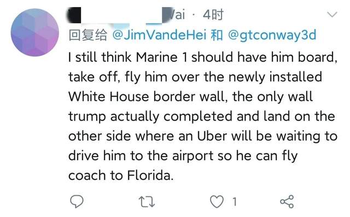
Task: Click the 4时 timestamp
Action: [x=213, y=15]
